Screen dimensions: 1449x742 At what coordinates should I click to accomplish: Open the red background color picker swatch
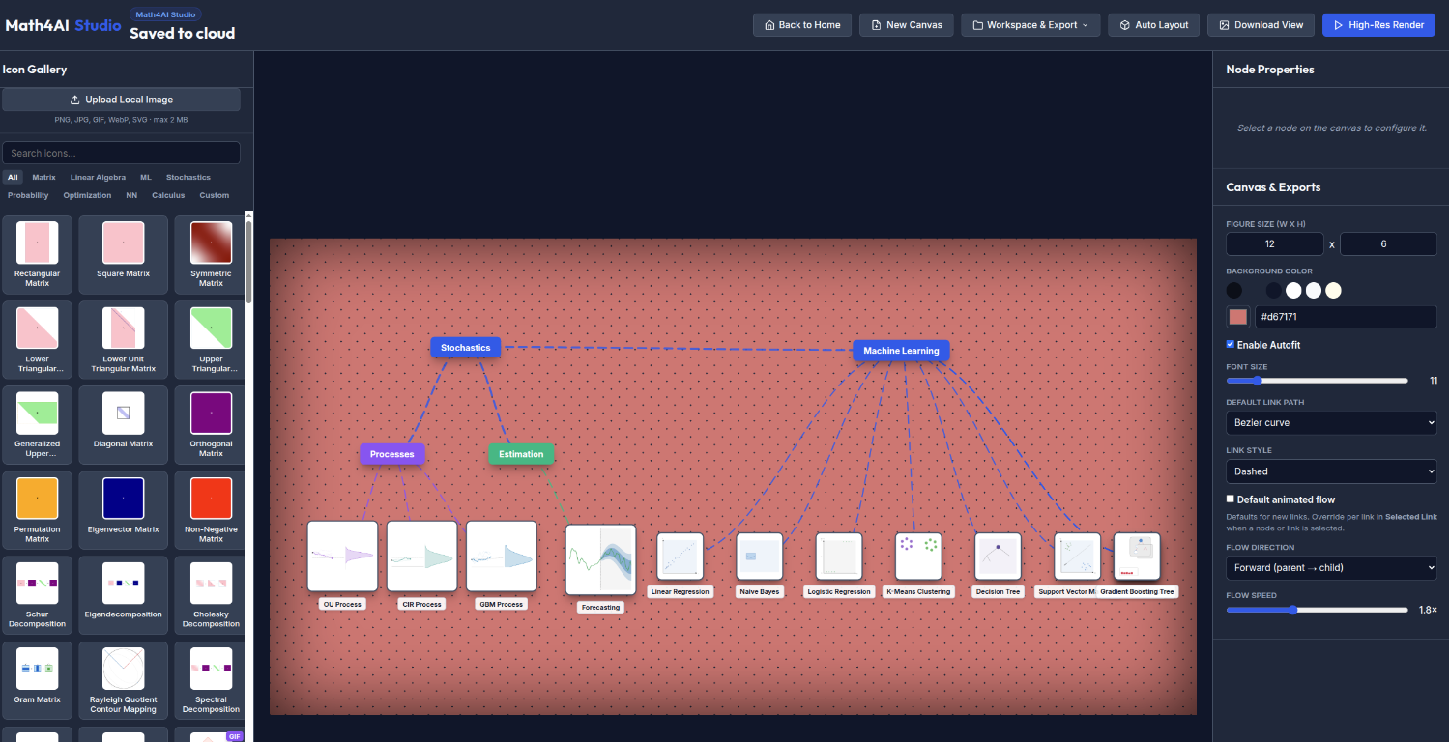(1237, 317)
